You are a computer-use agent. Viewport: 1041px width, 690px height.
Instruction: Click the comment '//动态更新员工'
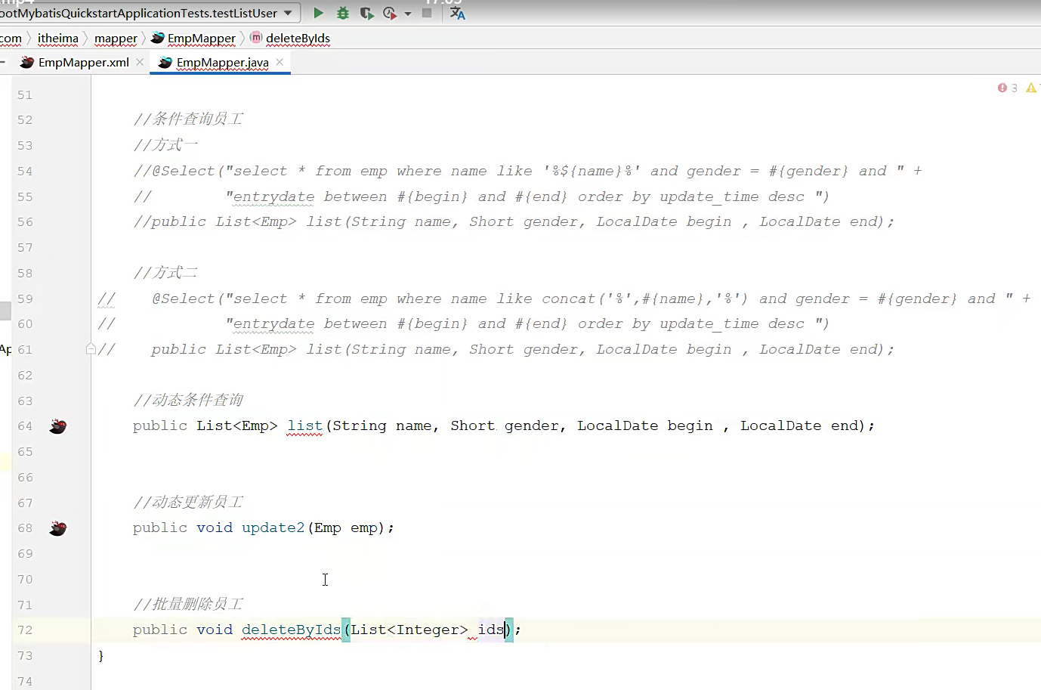click(x=188, y=502)
